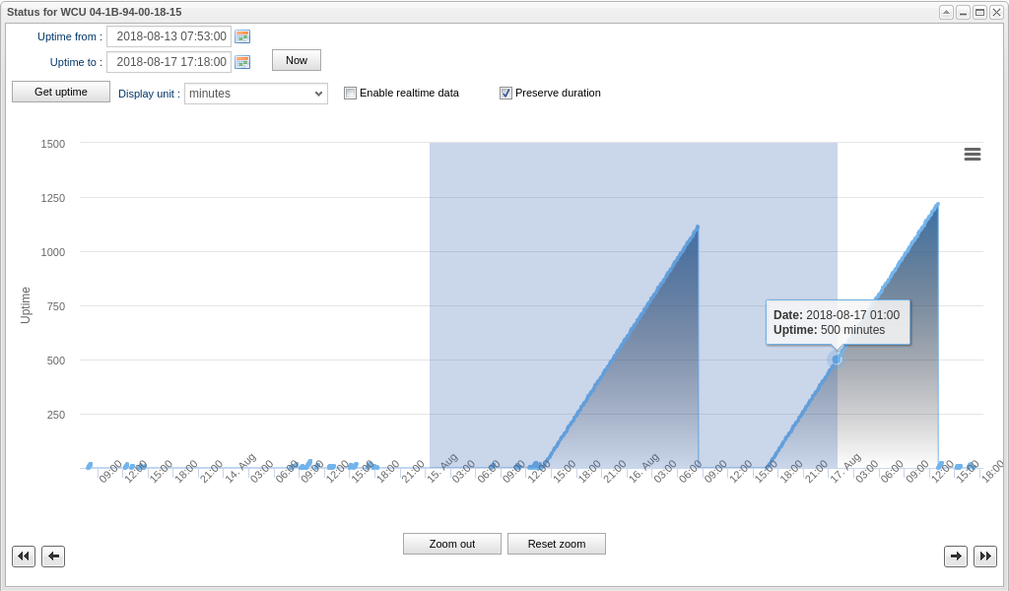The width and height of the screenshot is (1009, 591).
Task: Click the highlighted 500 minutes data point
Action: tap(836, 360)
